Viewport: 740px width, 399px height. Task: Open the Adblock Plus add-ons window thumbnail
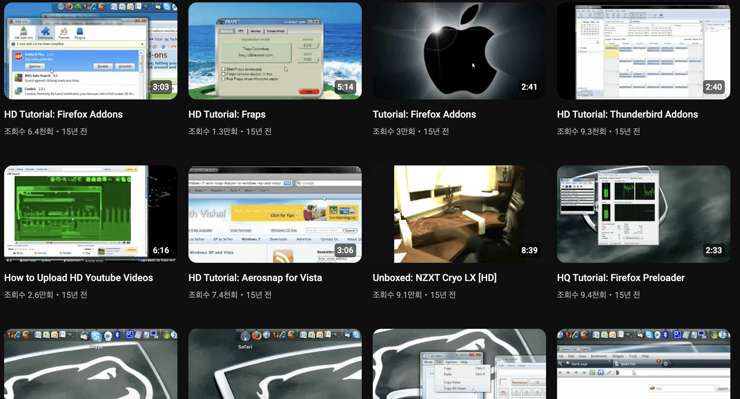coord(91,51)
